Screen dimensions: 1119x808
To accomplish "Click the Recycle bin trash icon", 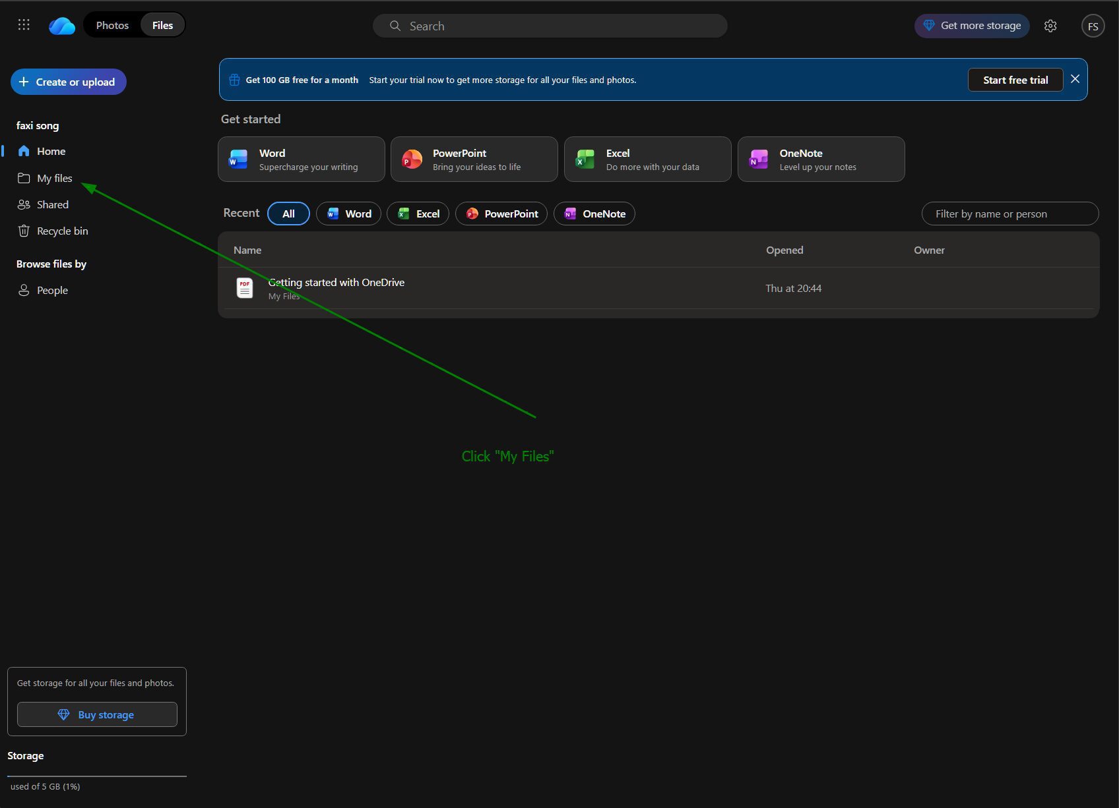I will 24,231.
